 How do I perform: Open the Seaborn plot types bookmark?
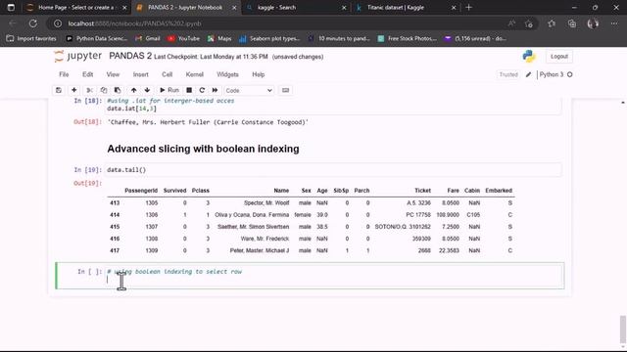(268, 39)
